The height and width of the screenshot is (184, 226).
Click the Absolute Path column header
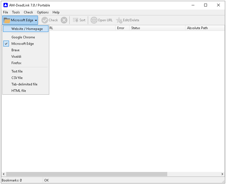pyautogui.click(x=205, y=28)
